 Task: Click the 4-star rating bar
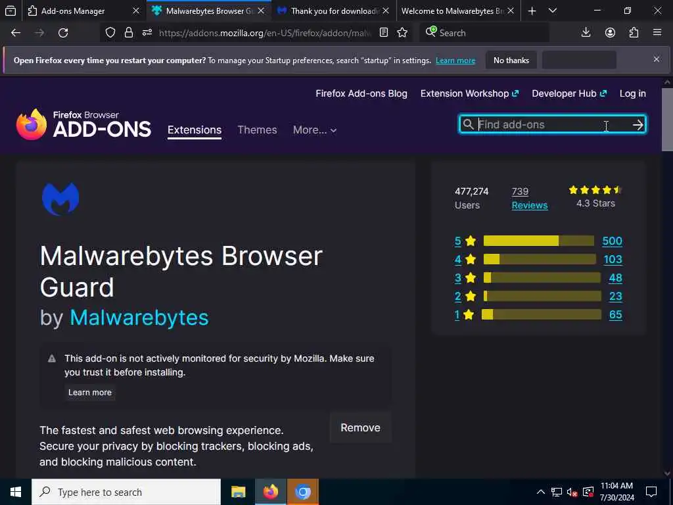[540, 259]
